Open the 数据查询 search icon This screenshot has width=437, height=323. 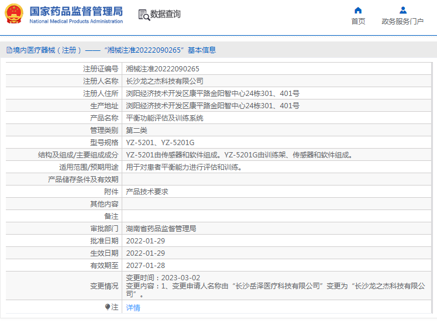point(144,15)
